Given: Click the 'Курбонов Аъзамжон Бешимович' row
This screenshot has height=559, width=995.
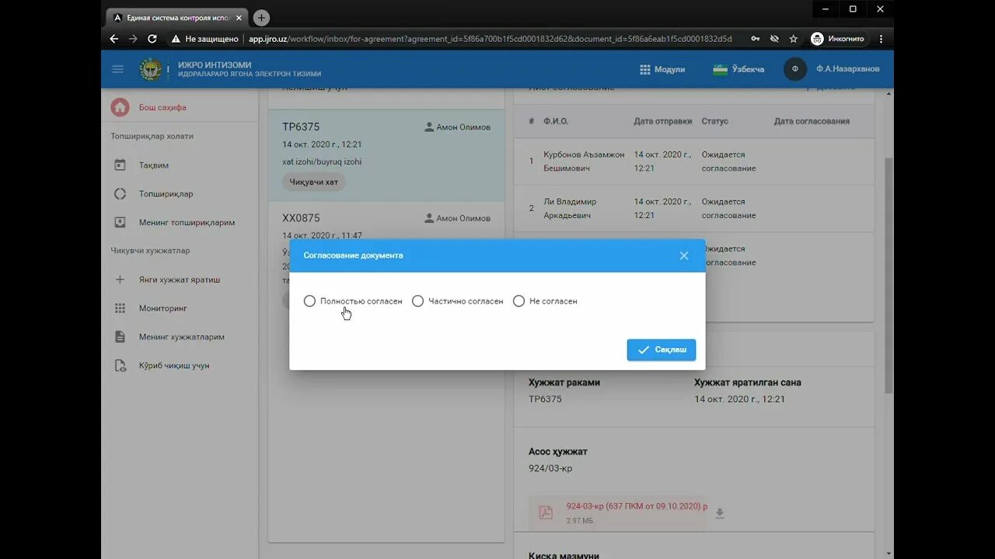Looking at the screenshot, I should coord(694,161).
